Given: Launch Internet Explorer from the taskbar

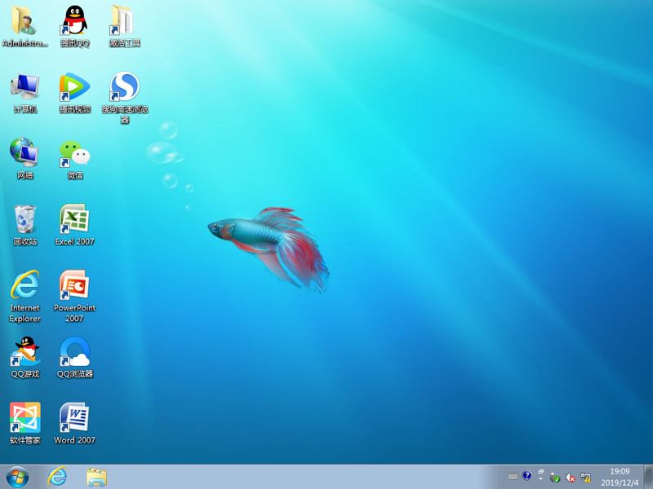Looking at the screenshot, I should click(x=57, y=477).
